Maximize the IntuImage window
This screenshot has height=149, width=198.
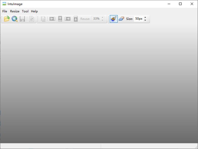(x=180, y=4)
